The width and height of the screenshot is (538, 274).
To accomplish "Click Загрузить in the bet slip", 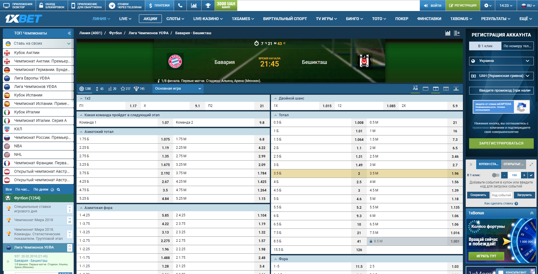I will [524, 195].
